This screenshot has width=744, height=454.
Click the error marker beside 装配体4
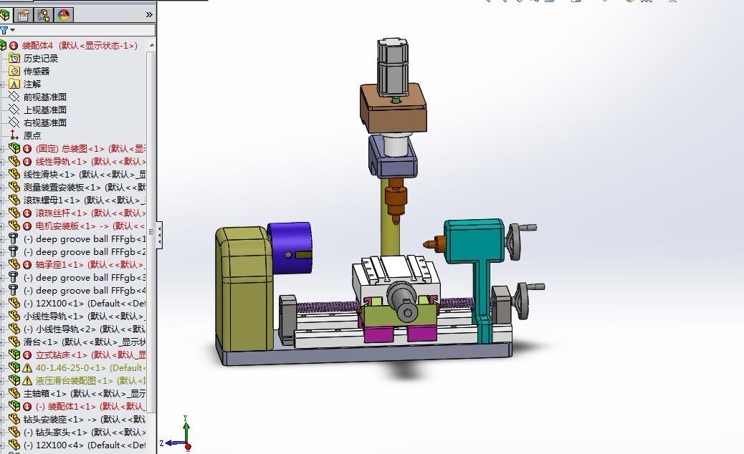14,46
